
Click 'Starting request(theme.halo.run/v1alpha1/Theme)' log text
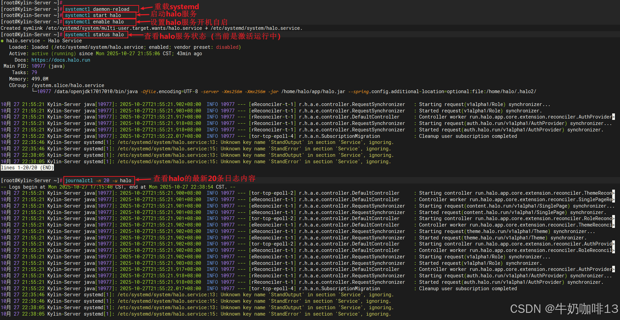[507, 231]
